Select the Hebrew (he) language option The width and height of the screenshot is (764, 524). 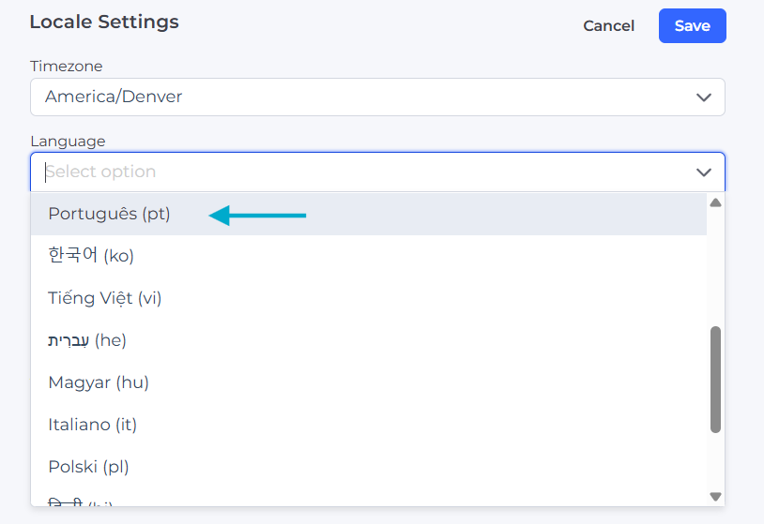tap(86, 340)
